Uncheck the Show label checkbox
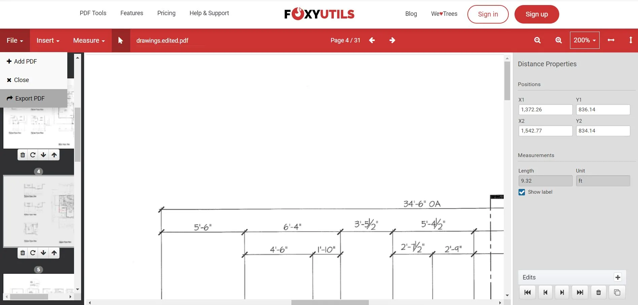Image resolution: width=638 pixels, height=305 pixels. coord(522,192)
